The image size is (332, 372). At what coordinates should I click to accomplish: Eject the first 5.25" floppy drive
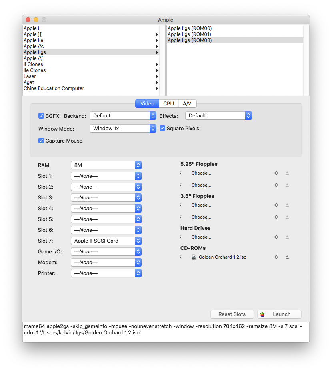coord(287,173)
